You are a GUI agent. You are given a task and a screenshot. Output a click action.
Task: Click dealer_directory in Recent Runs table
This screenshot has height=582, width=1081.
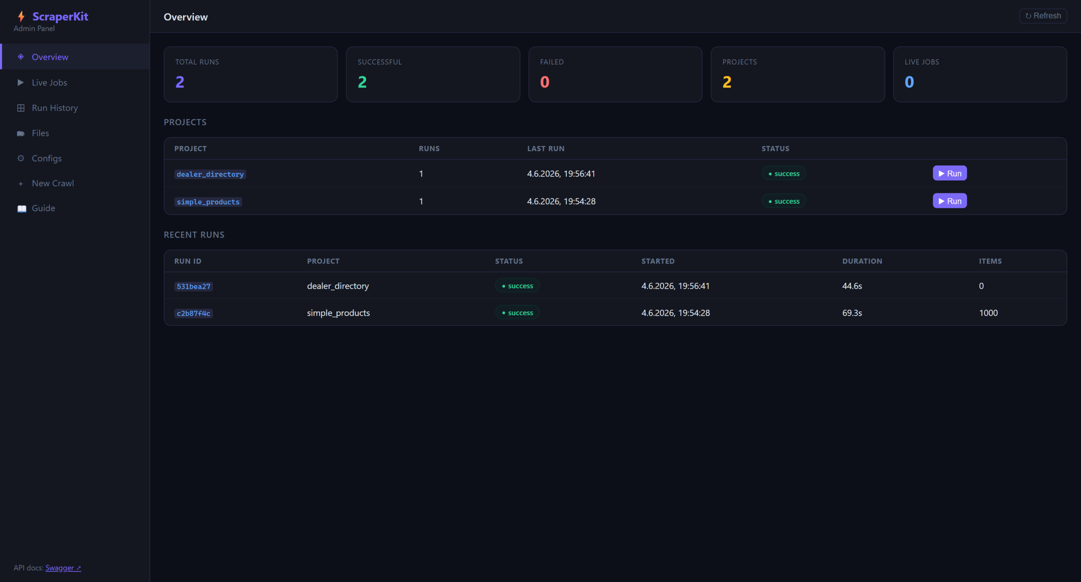(x=338, y=286)
